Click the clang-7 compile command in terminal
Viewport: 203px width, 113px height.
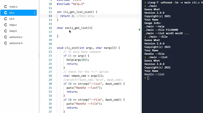pyautogui.click(x=175, y=3)
